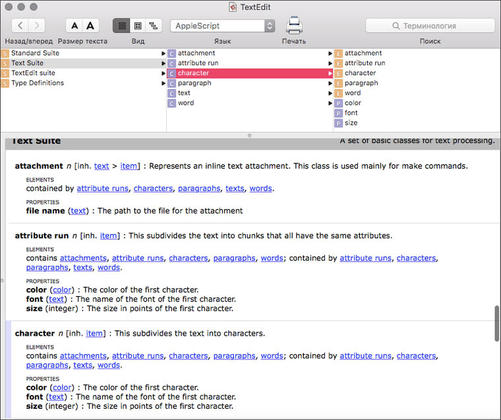This screenshot has width=501, height=420.
Task: Switch to grid containment view mode
Action: click(138, 26)
